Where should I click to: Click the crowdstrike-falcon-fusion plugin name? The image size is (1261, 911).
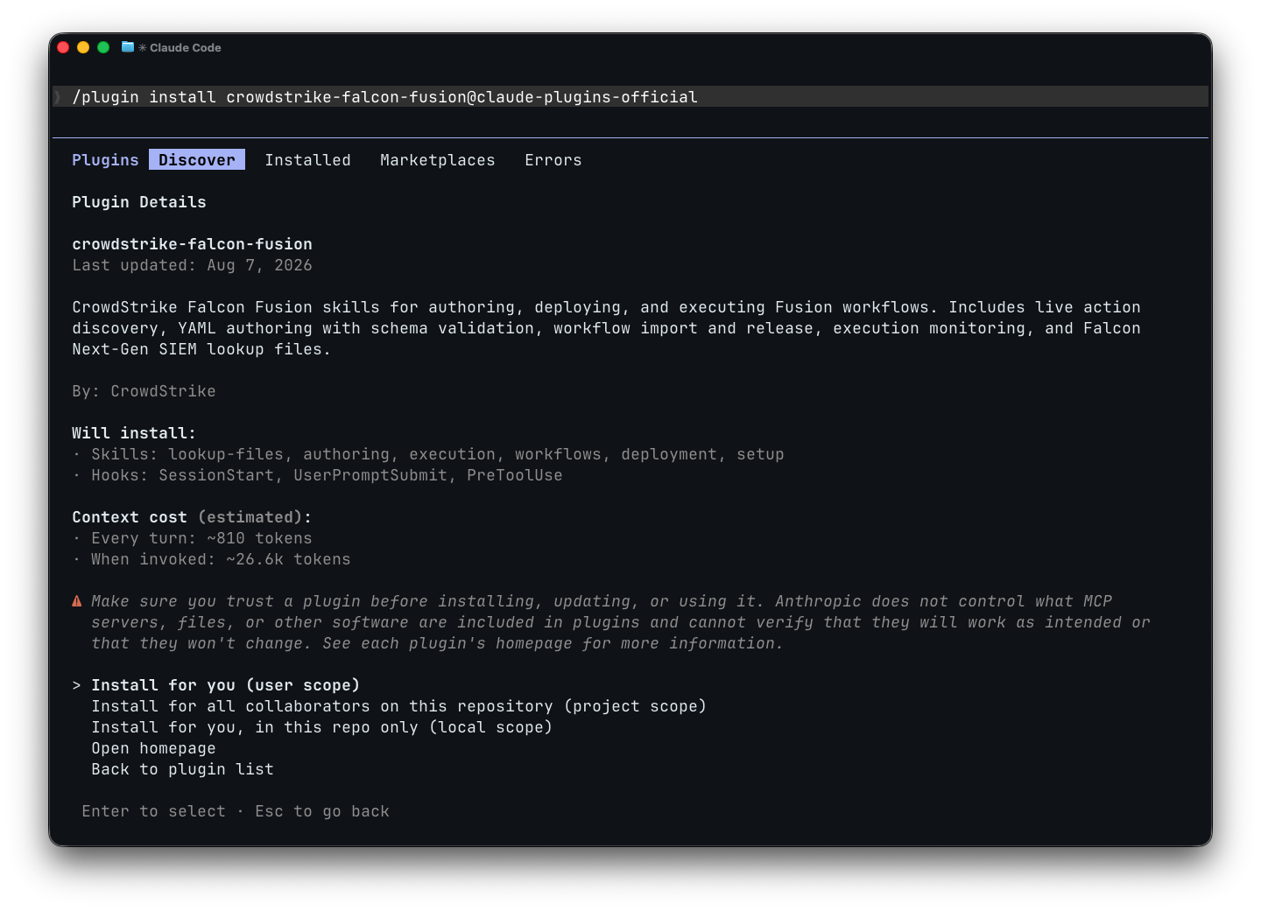[x=192, y=244]
